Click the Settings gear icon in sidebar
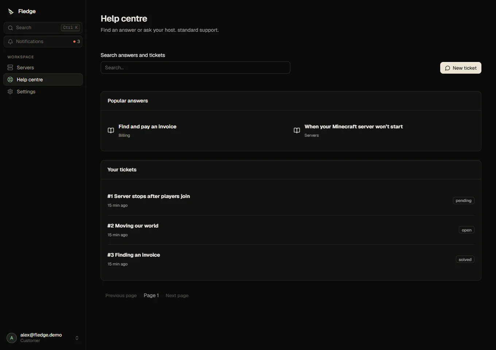Image resolution: width=496 pixels, height=350 pixels. click(10, 92)
